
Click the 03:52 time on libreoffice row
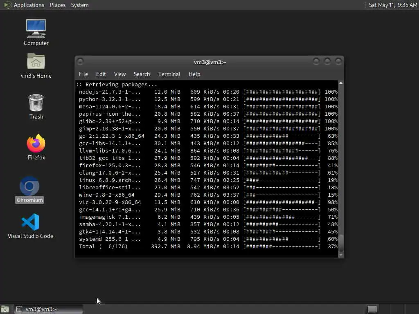pos(231,188)
